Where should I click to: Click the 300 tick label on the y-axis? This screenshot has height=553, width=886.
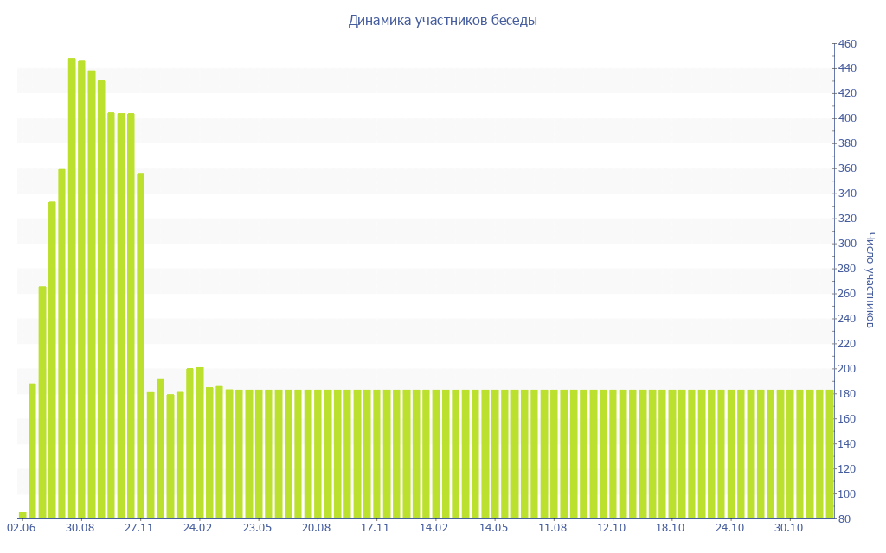coord(846,244)
